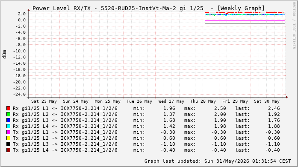Viewport: 298px width, 167px height.
Task: Click the Rx L2 min value 1.37
Action: point(169,114)
